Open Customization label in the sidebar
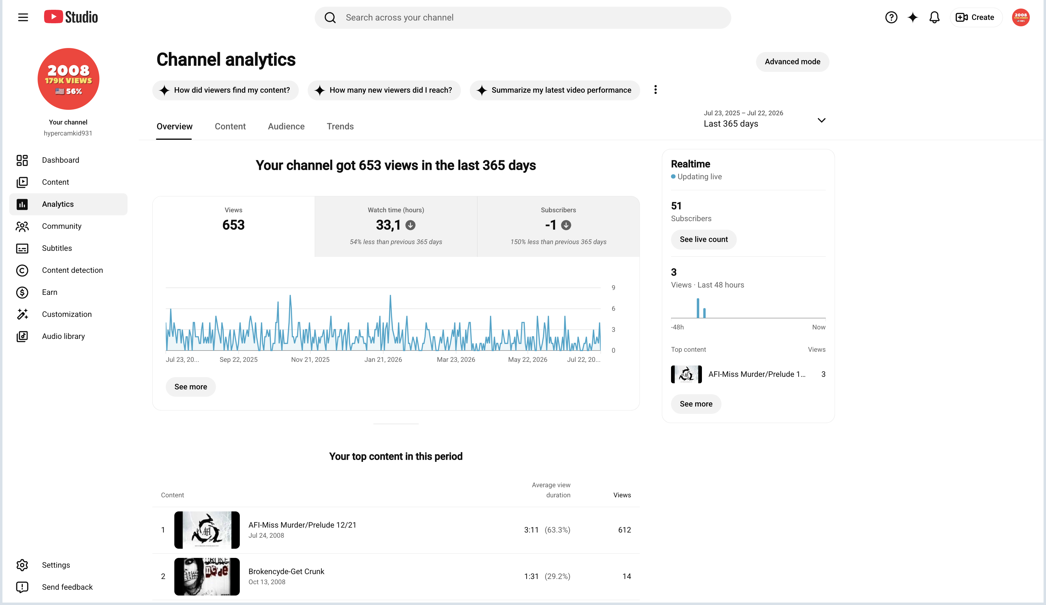 click(x=67, y=314)
